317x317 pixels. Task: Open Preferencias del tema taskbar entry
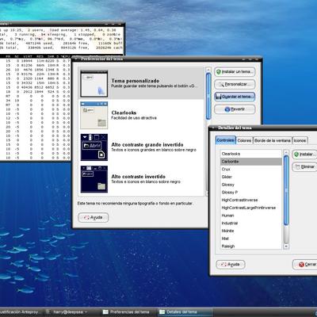(x=127, y=312)
